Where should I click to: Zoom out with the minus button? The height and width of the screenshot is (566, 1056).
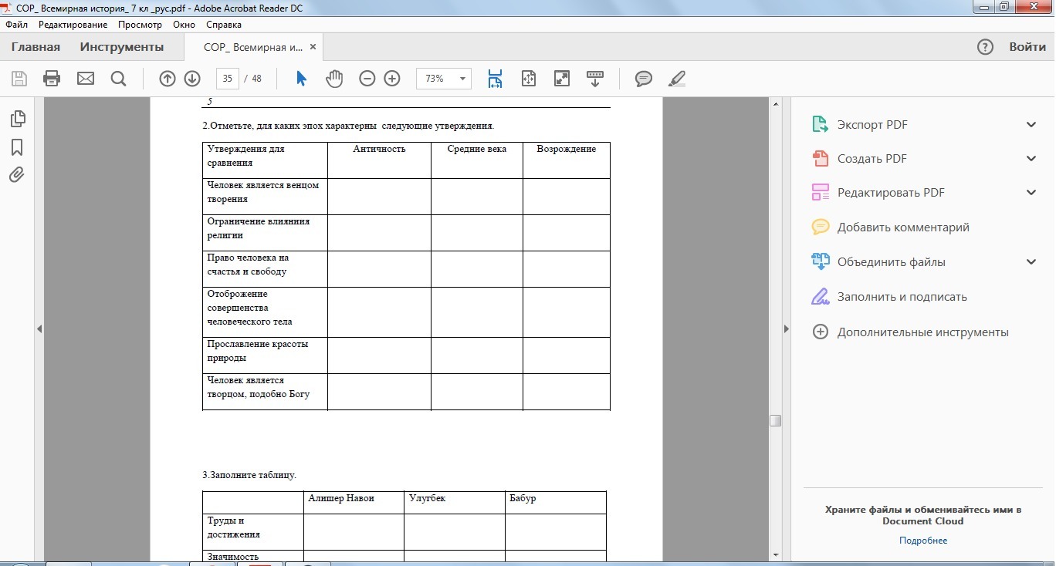pos(367,79)
